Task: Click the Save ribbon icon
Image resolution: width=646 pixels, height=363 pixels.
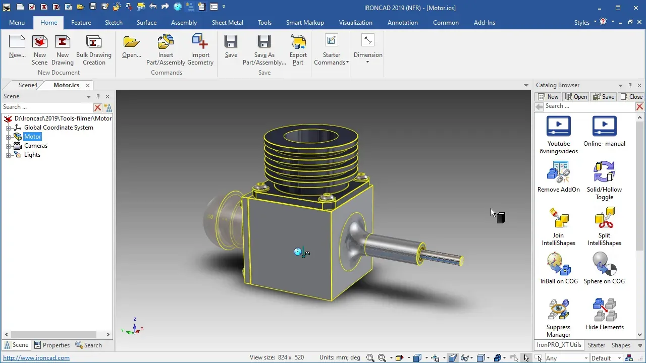Action: 231,42
